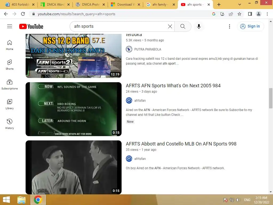The height and width of the screenshot is (205, 273).
Task: Click the ENG language indicator
Action: [x=247, y=200]
